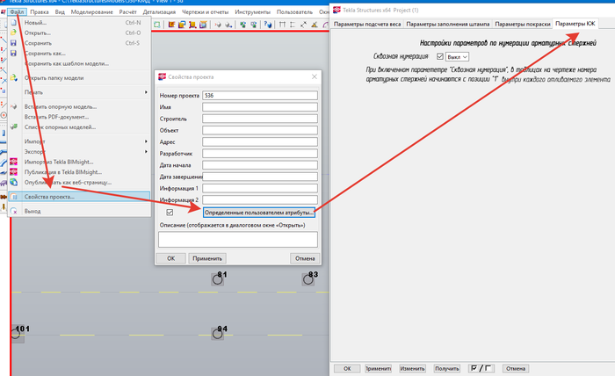Image resolution: width=615 pixels, height=376 pixels.
Task: Click the floppy disk icon beside Сохранить
Action: tap(14, 43)
